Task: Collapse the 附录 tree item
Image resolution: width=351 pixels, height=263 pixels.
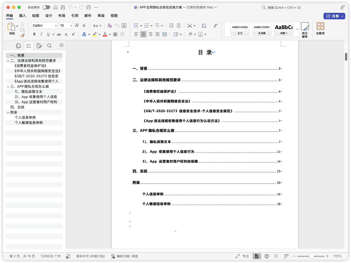Action: point(8,112)
